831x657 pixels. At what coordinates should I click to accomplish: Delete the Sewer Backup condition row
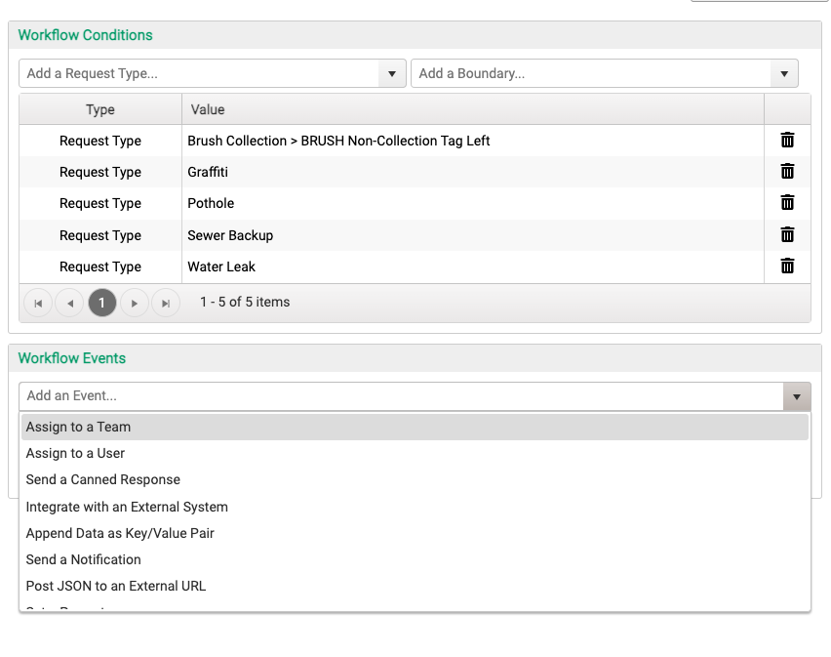(x=787, y=235)
